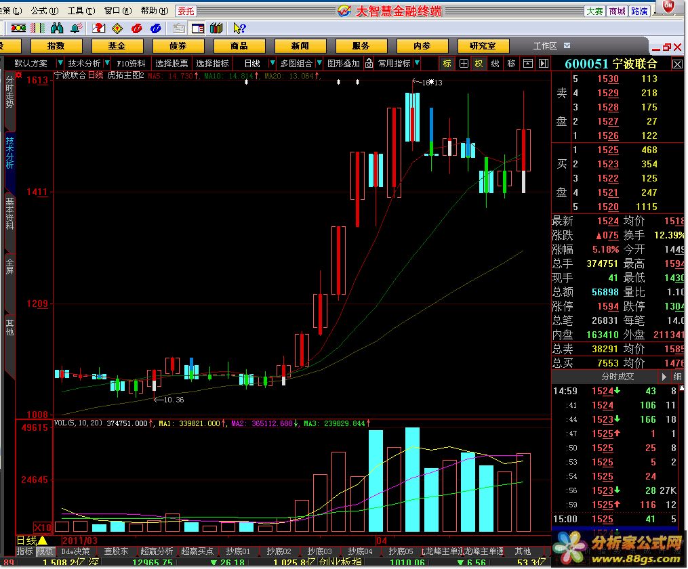
Task: Click the 委托 trade button
Action: (x=186, y=11)
